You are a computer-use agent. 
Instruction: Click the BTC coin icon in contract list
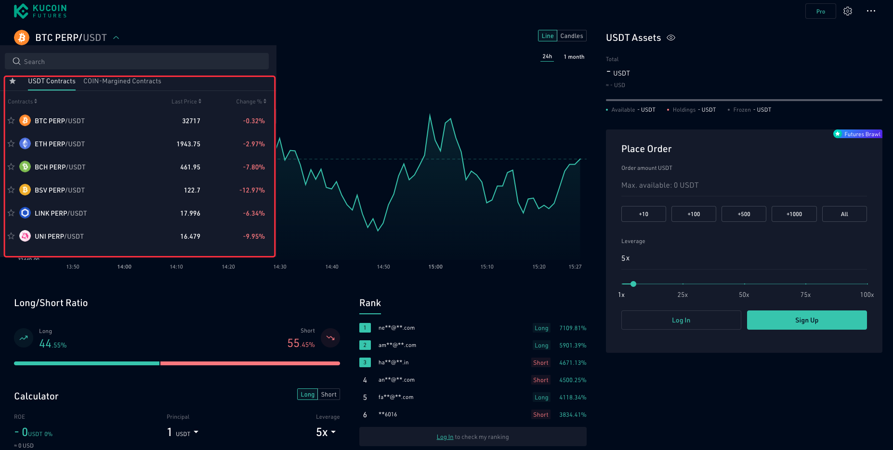point(25,120)
